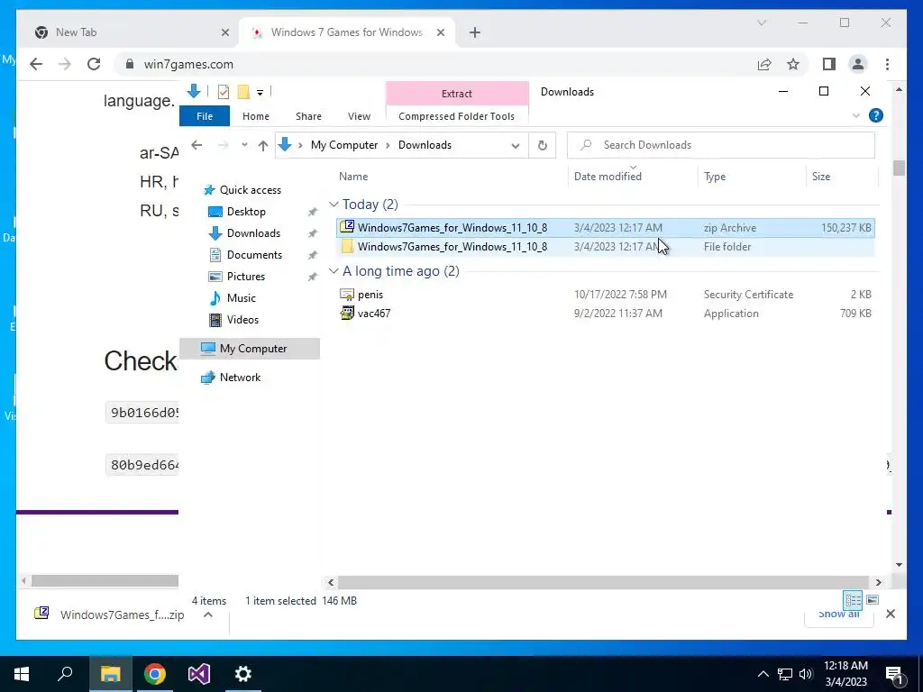Open Windows Start menu

click(22, 674)
